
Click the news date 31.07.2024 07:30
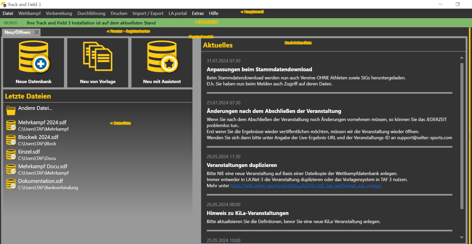pos(223,61)
